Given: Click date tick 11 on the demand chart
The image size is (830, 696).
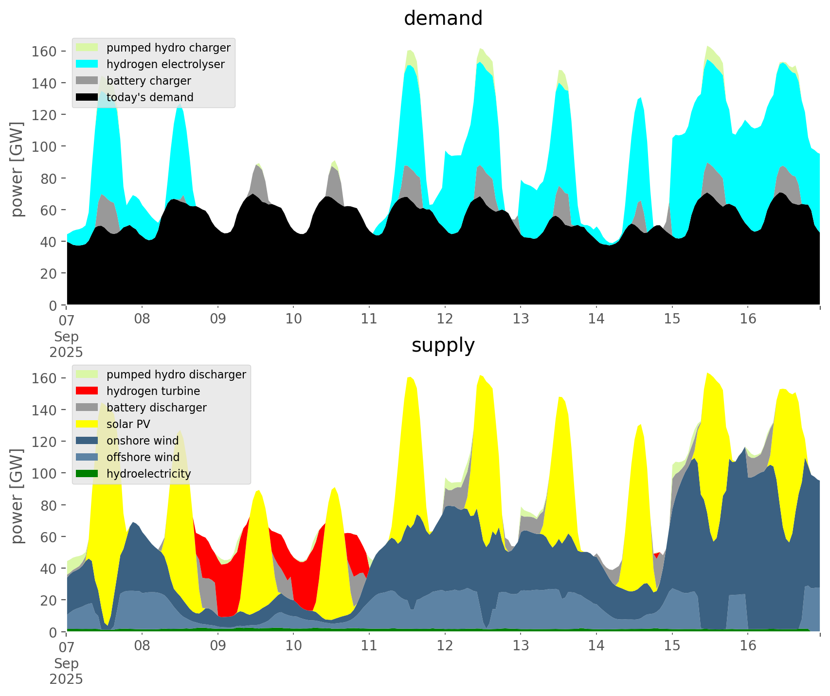Looking at the screenshot, I should (369, 319).
